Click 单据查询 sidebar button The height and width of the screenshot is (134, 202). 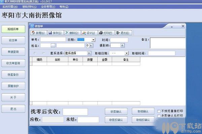coord(13,52)
